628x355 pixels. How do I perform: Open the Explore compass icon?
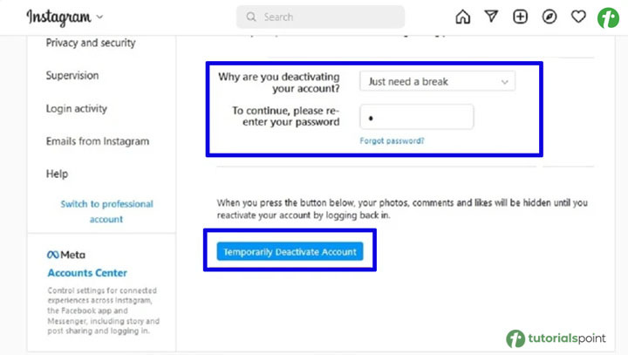(x=549, y=17)
